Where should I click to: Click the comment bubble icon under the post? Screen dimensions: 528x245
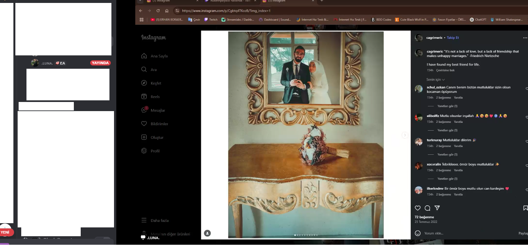point(427,208)
